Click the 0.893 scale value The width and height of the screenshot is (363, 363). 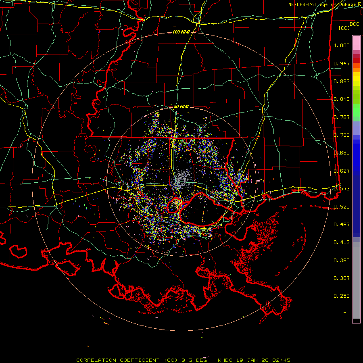342,81
